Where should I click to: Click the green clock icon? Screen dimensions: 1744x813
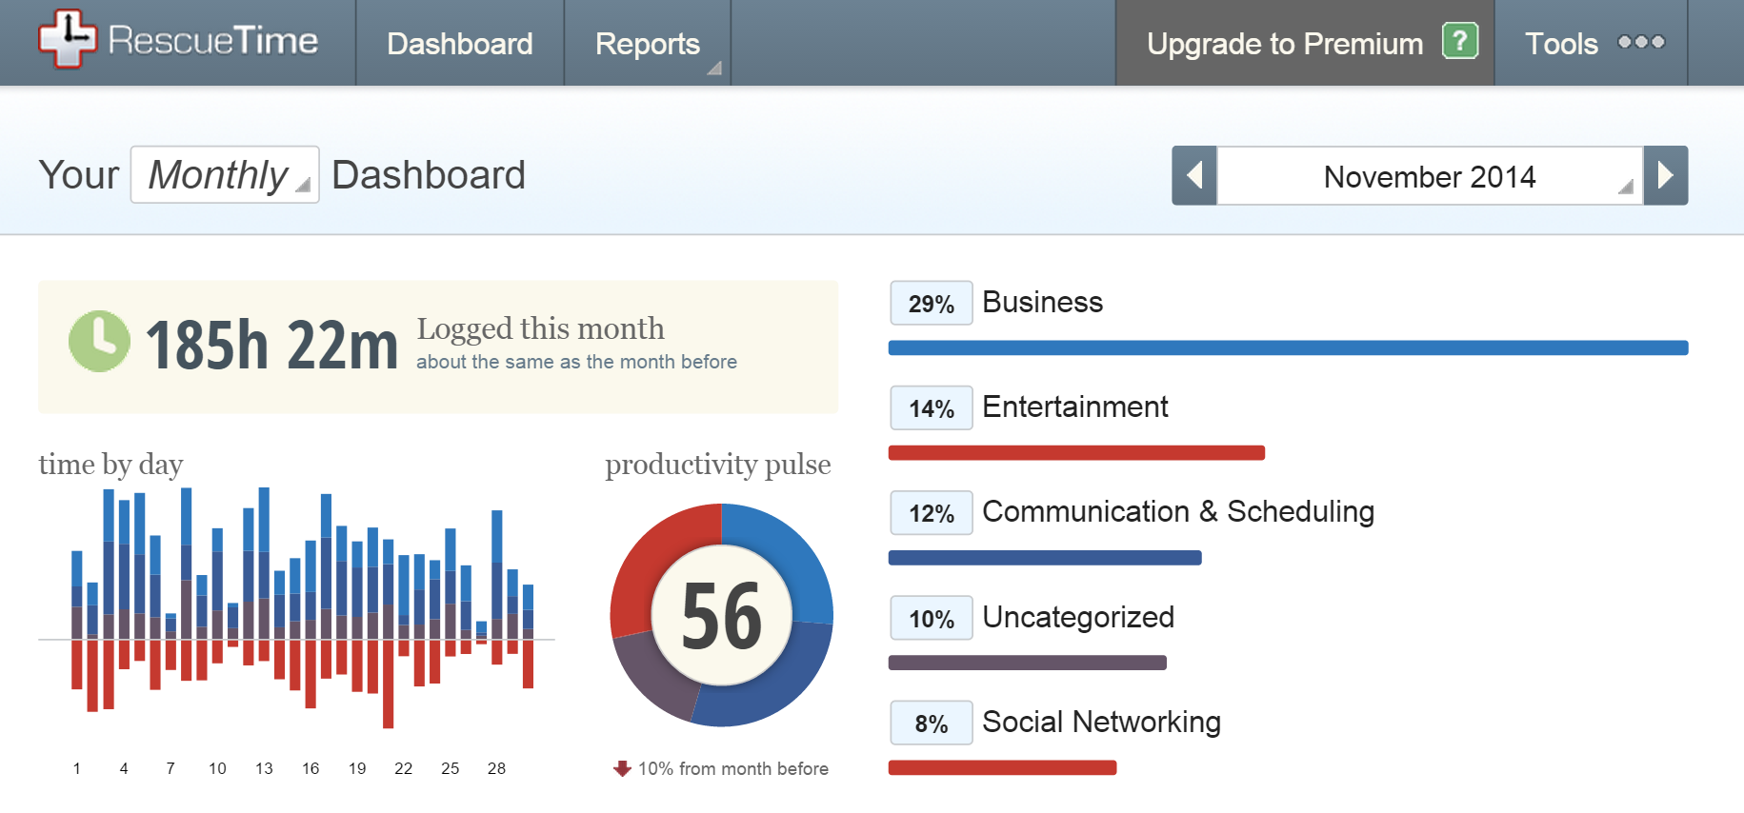coord(99,341)
